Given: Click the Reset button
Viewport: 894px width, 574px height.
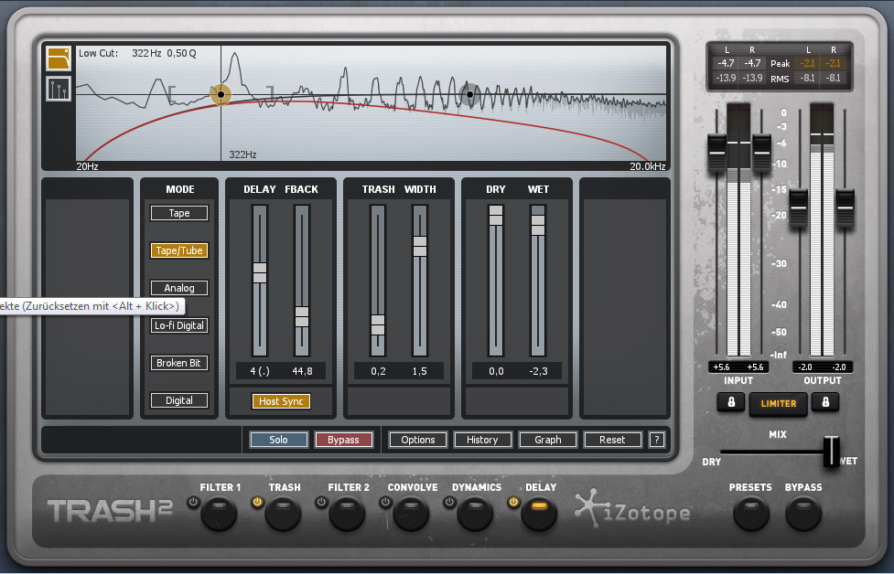Looking at the screenshot, I should 612,440.
